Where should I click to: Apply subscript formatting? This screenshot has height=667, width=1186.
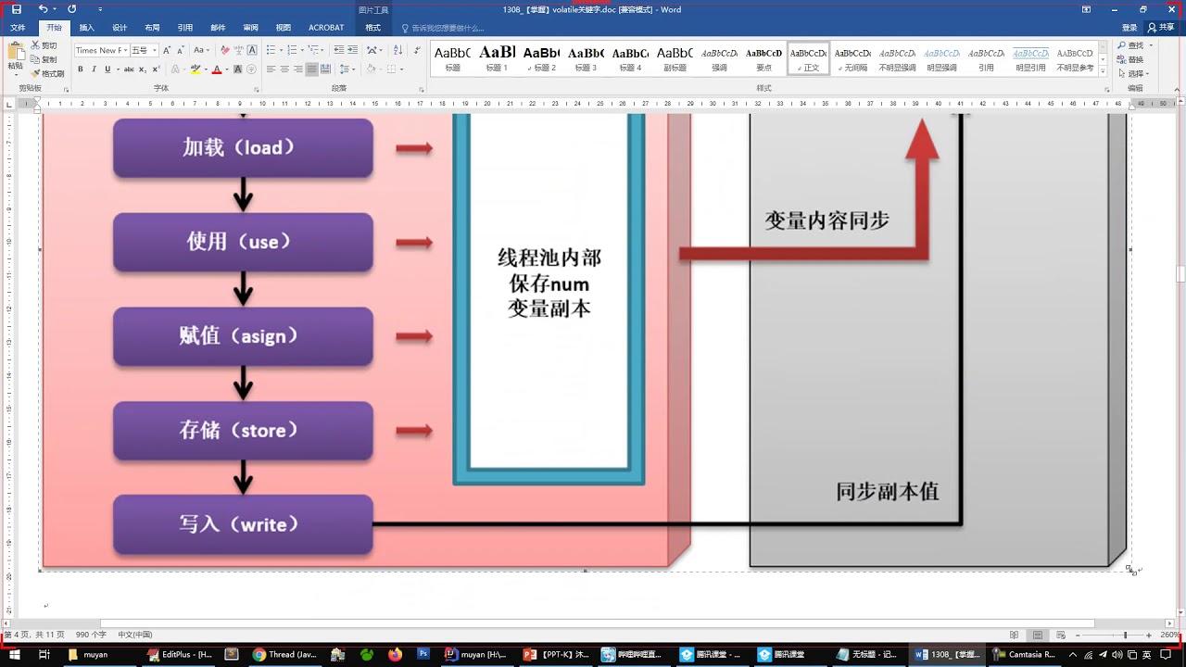pos(143,69)
